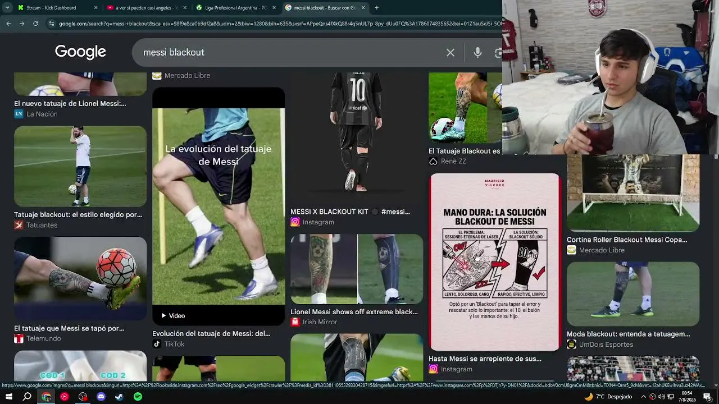Open 'Tatuaje blackout: el estilo elegido por...' result

pos(78,215)
